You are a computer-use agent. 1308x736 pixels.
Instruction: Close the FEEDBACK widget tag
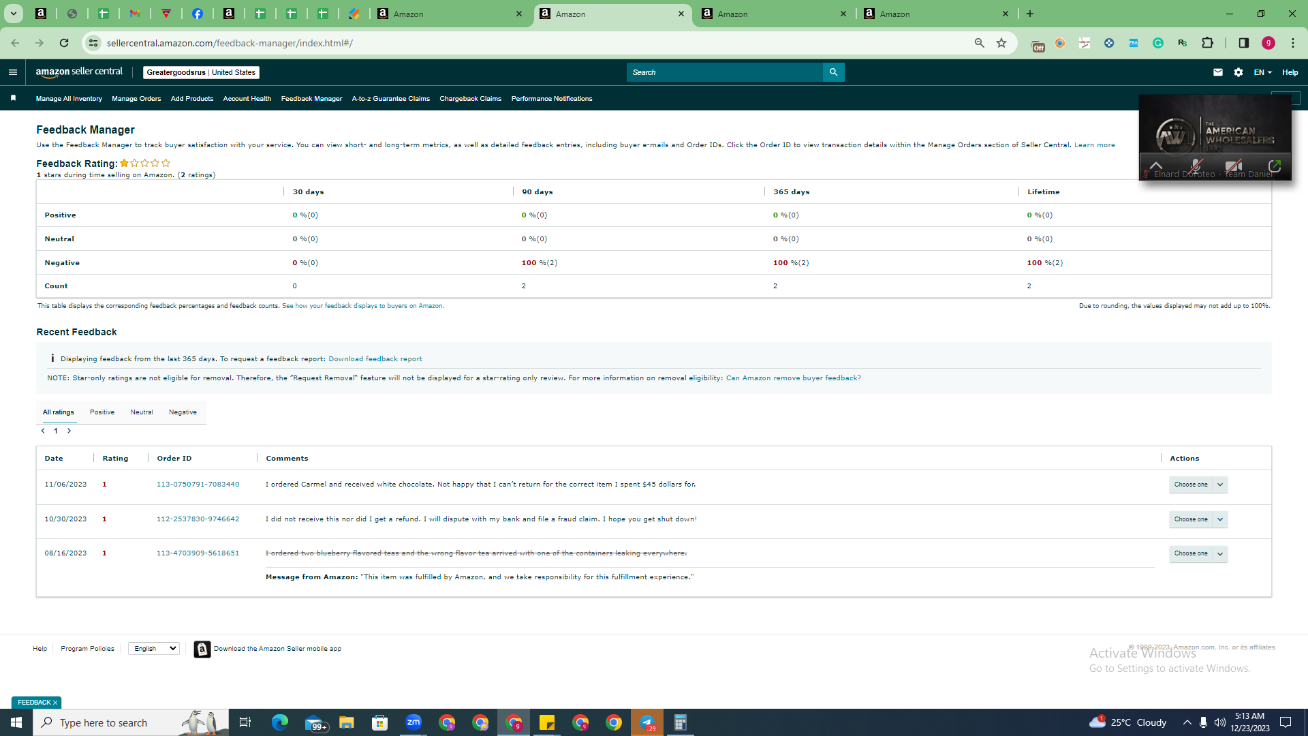pyautogui.click(x=55, y=703)
